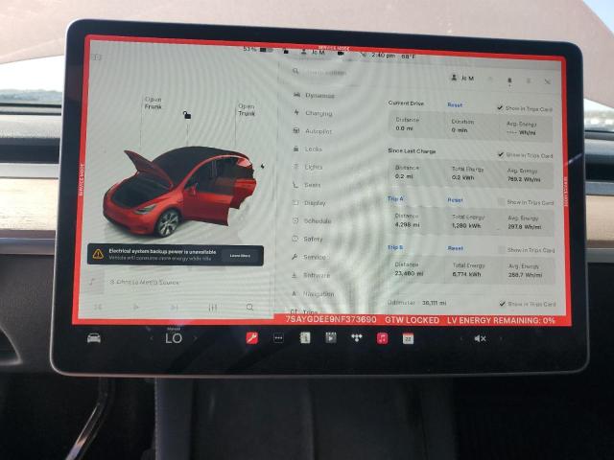This screenshot has width=614, height=460.
Task: Select Autopilot in the settings menu
Action: [x=318, y=130]
